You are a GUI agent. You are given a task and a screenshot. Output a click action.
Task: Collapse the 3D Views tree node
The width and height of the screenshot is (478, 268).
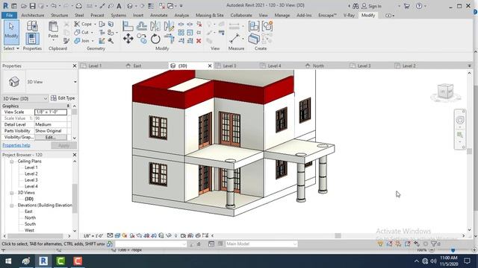pos(12,193)
